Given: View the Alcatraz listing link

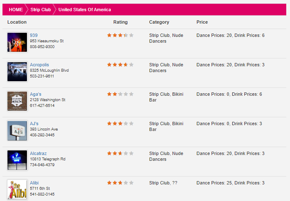Looking at the screenshot, I should [x=38, y=153].
